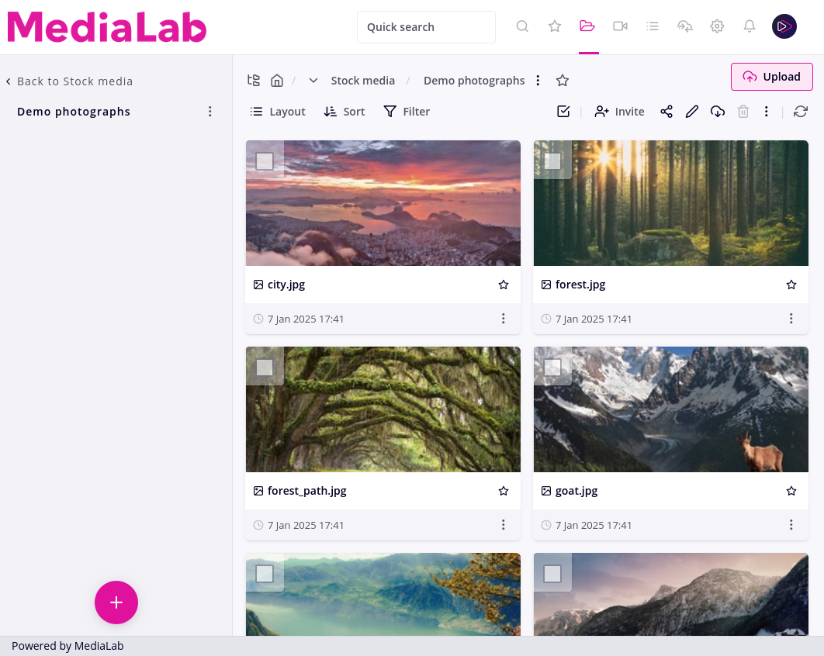Open sidebar Demo photographs options menu
Viewport: 824px width, 656px height.
[209, 112]
